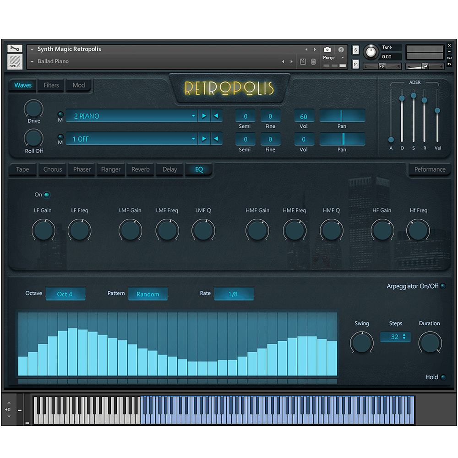Click the ADSR Sustain slider handle
The width and height of the screenshot is (458, 458).
point(414,95)
